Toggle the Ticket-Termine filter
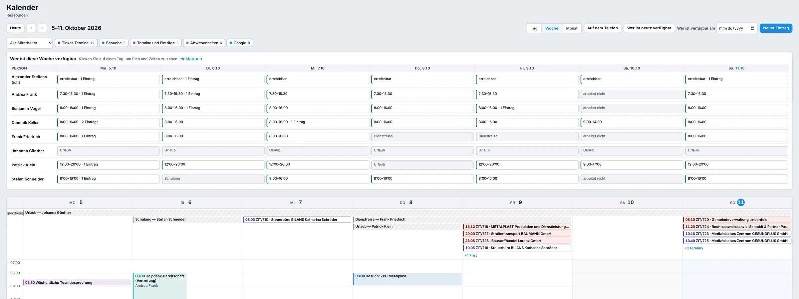Image resolution: width=799 pixels, height=299 pixels. click(x=76, y=43)
